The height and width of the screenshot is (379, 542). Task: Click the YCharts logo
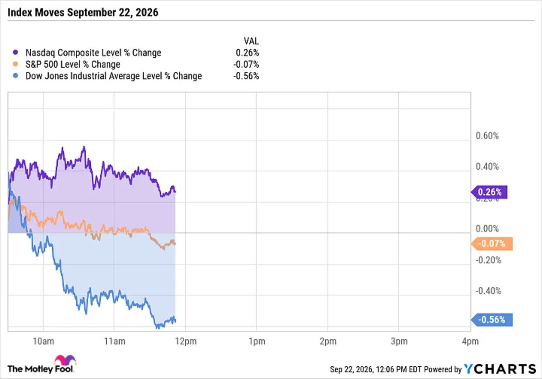[x=501, y=368]
